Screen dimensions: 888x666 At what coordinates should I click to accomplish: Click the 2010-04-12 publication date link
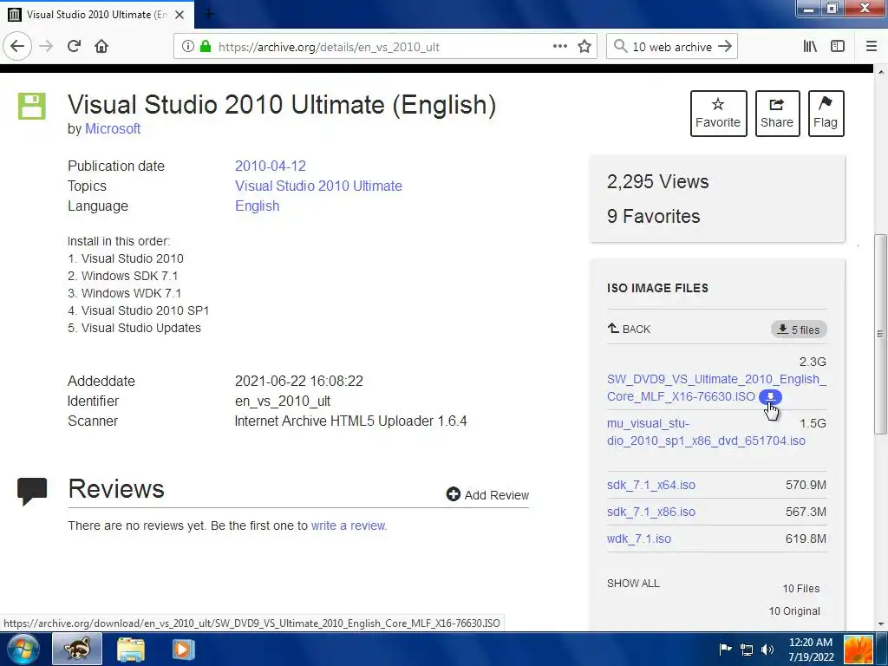[x=271, y=166]
